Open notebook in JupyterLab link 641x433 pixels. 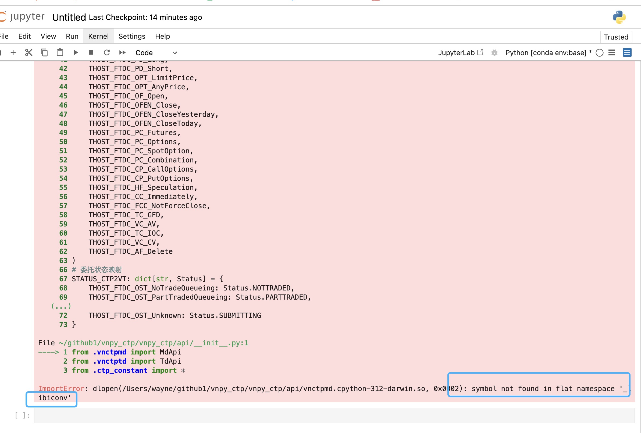[460, 53]
